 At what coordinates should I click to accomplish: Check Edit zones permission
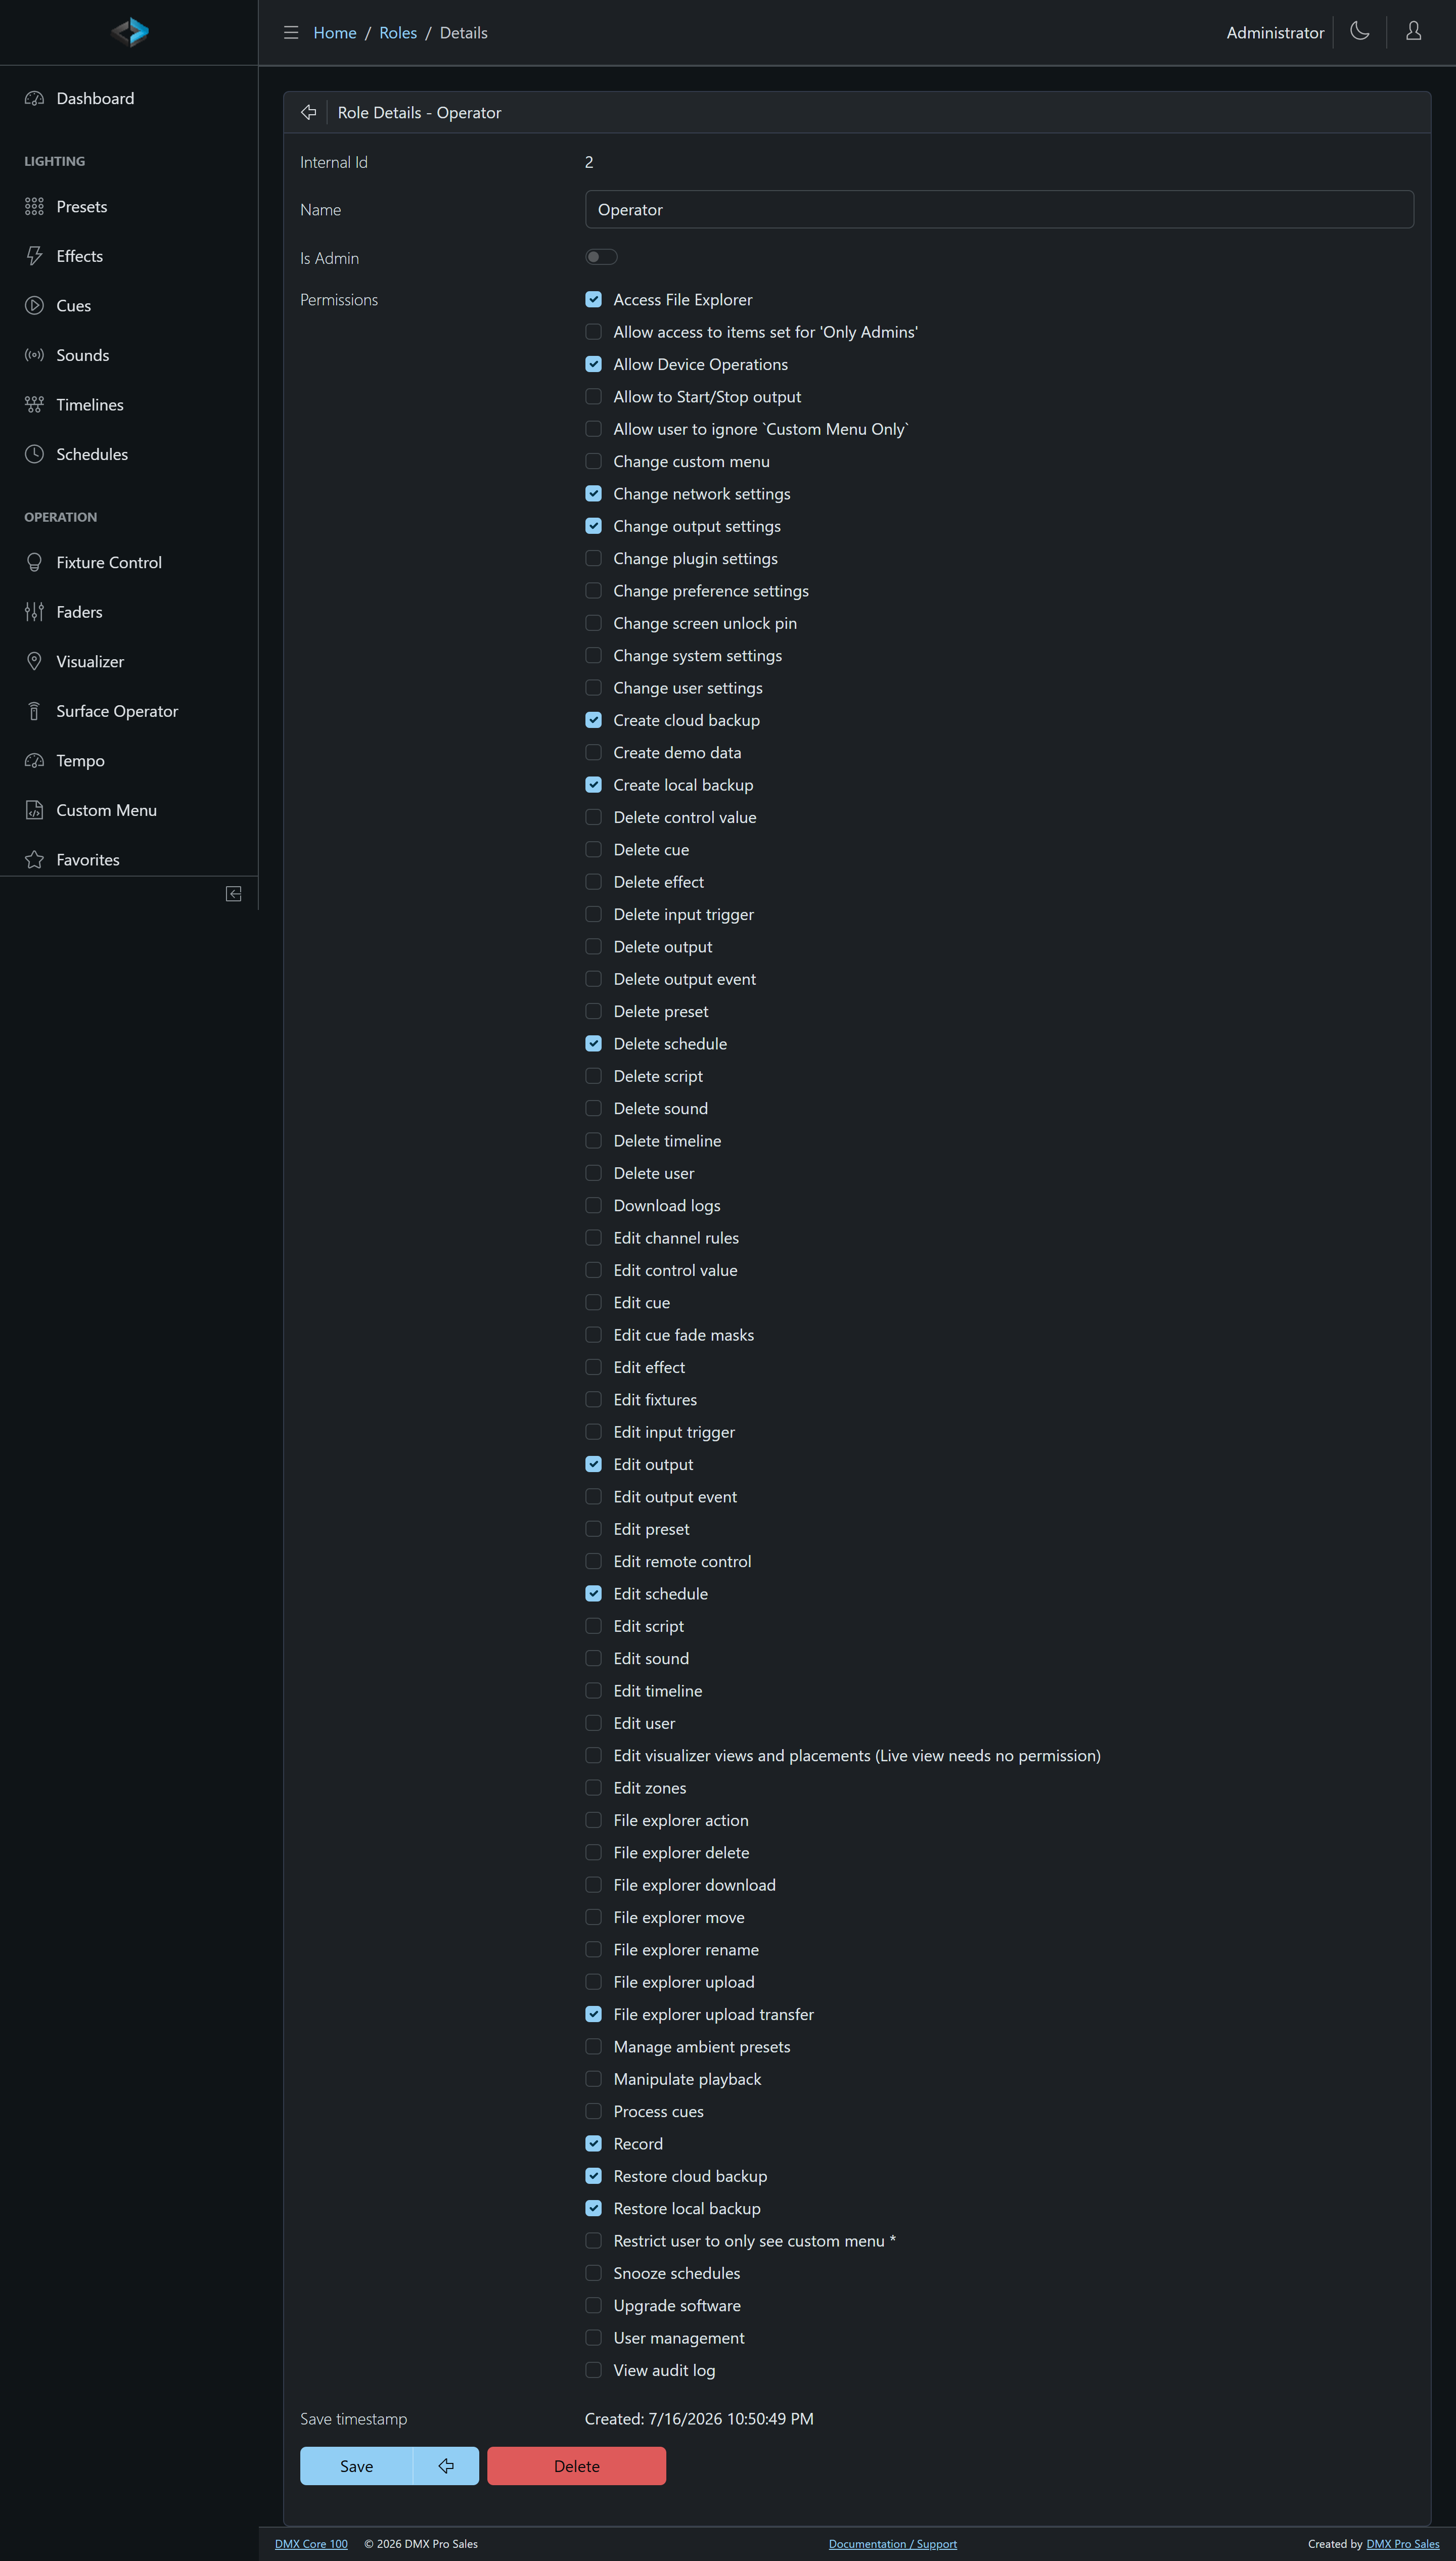[x=593, y=1788]
